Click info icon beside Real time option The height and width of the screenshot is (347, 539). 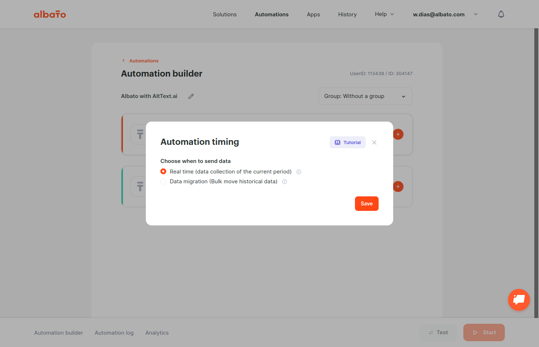(299, 172)
